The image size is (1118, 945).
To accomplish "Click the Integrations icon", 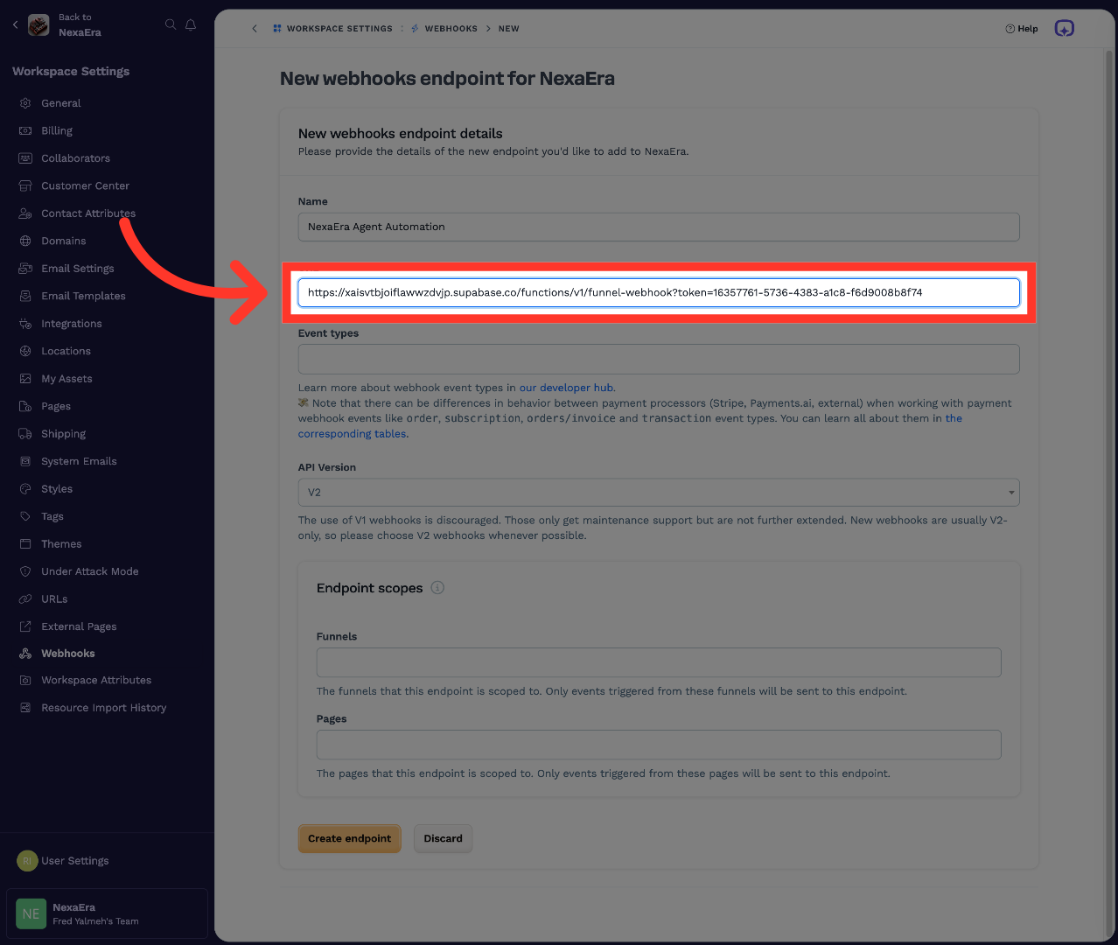I will pos(25,324).
